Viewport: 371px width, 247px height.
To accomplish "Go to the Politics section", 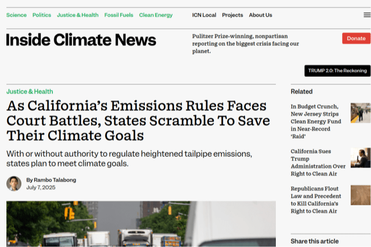I will click(42, 15).
